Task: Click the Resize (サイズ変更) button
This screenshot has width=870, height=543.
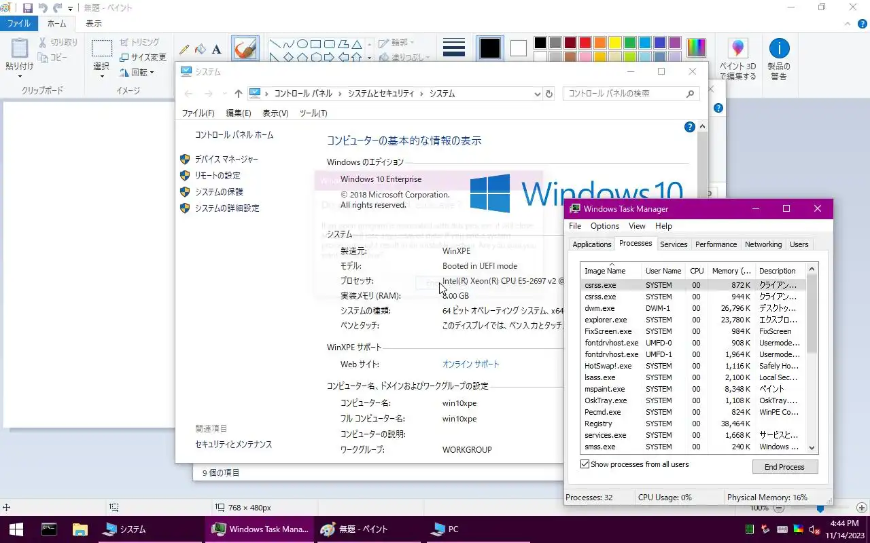Action: pyautogui.click(x=143, y=58)
